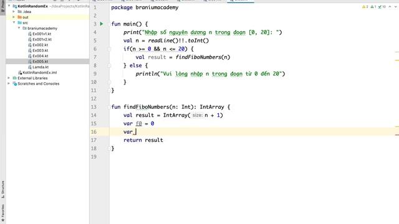The width and height of the screenshot is (399, 224).
Task: Click the fold end marker at line 11
Action: 109,90
